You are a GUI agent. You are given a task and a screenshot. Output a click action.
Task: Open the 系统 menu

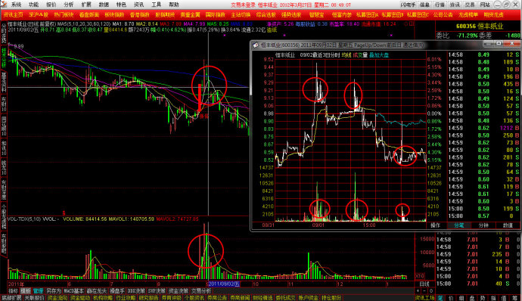tap(15, 5)
